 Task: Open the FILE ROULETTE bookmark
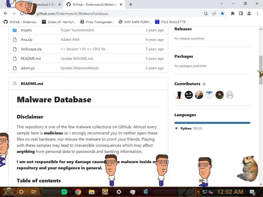[x=171, y=22]
